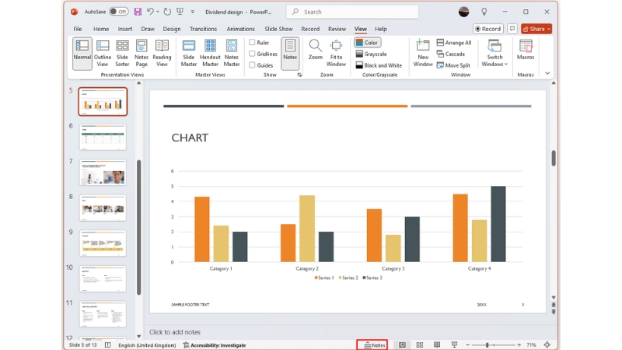Open the user account picture

click(463, 12)
